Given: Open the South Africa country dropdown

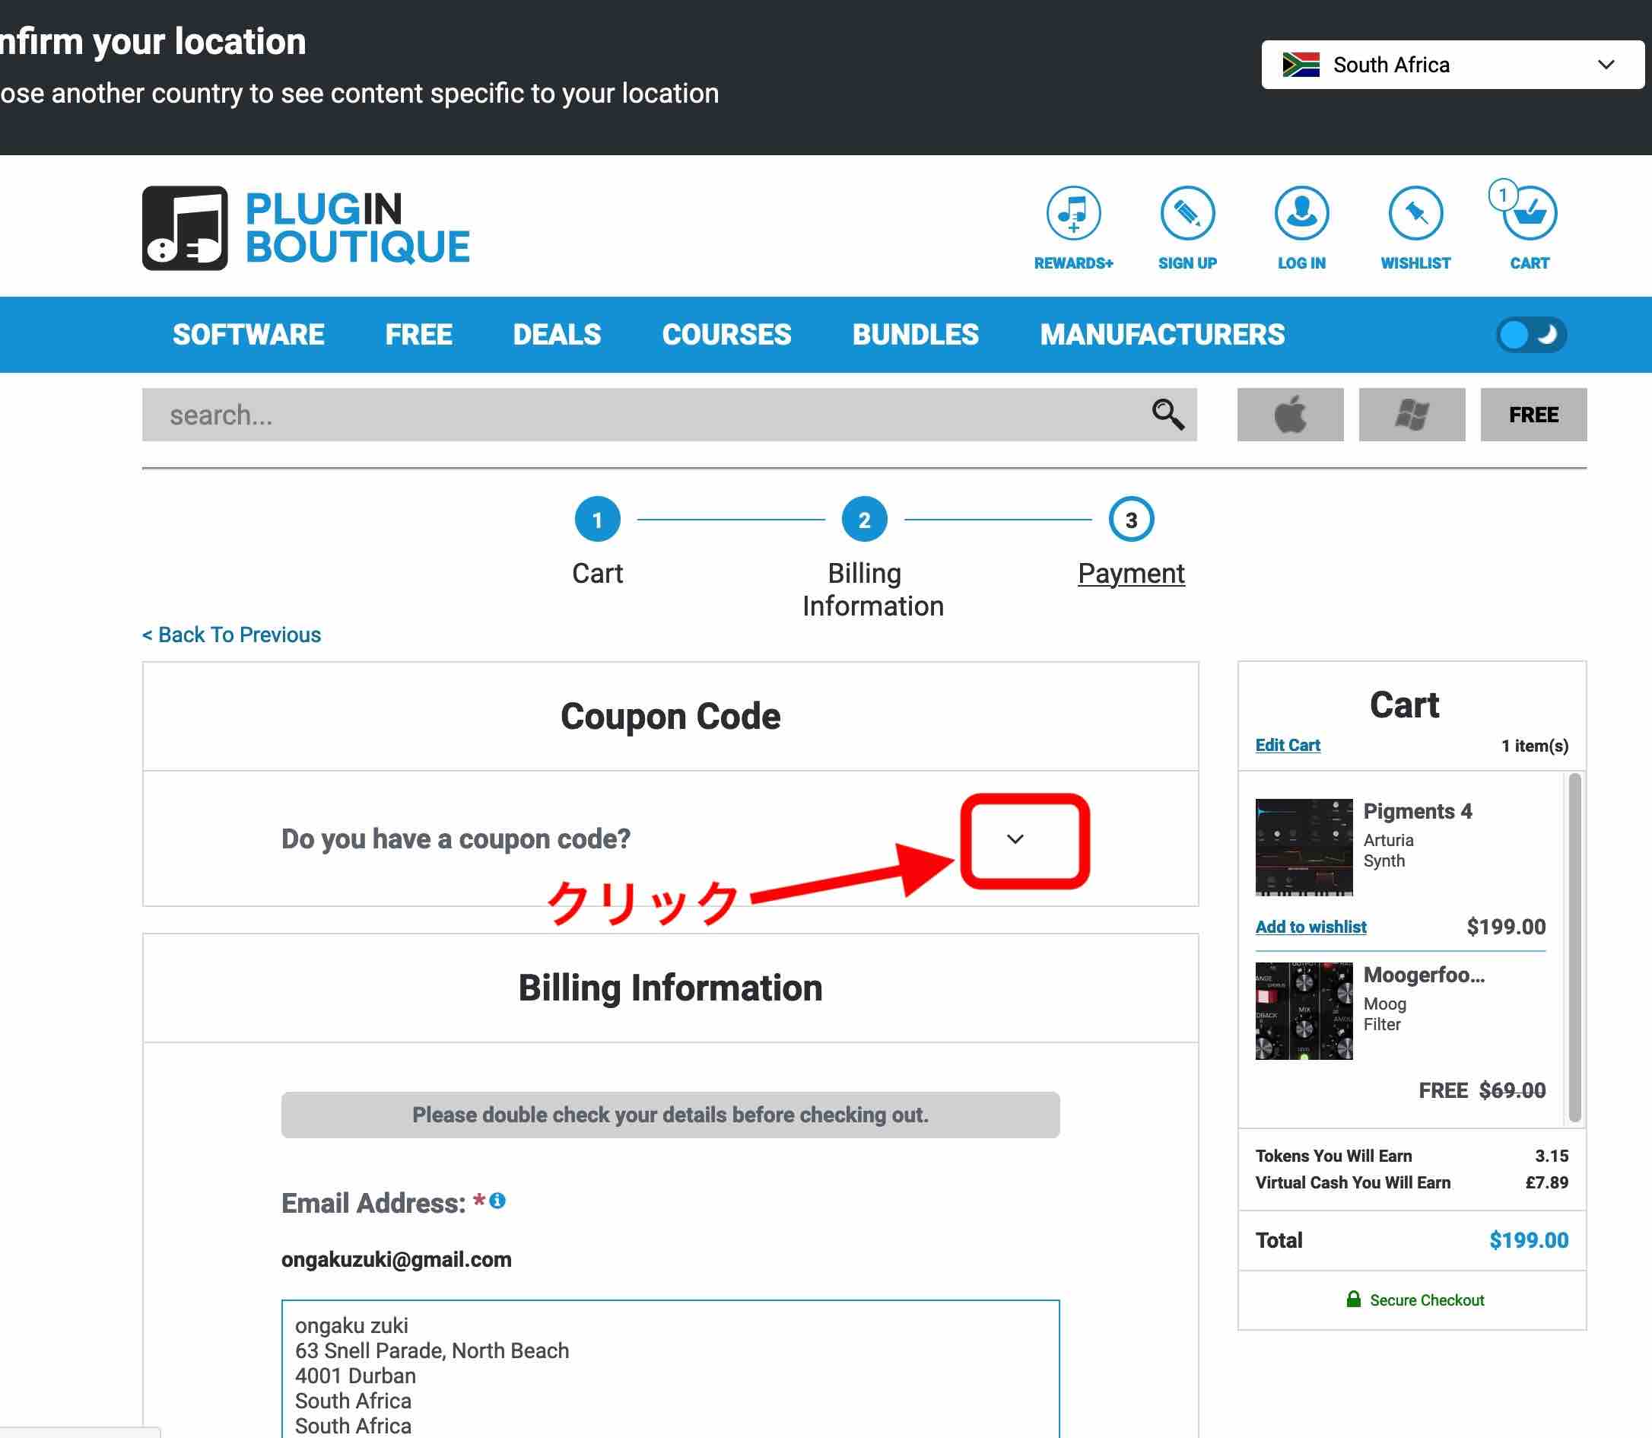Looking at the screenshot, I should click(1451, 65).
